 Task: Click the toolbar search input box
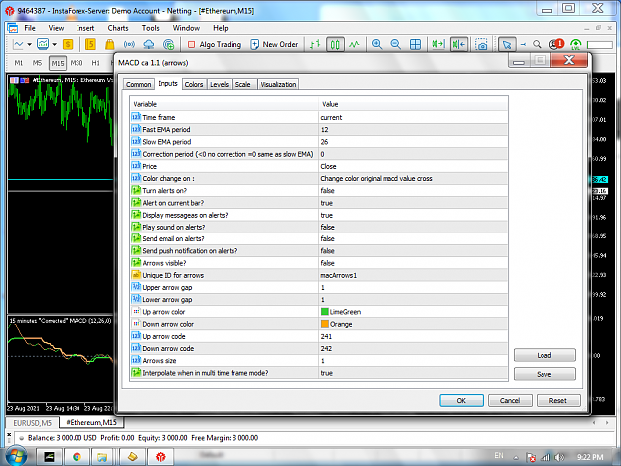[x=599, y=45]
